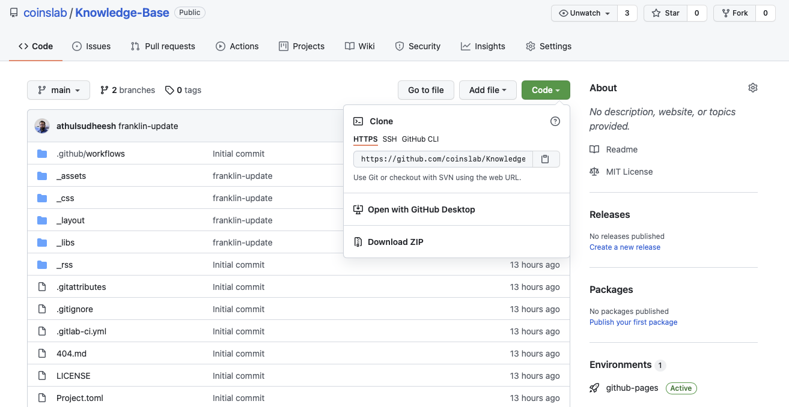The image size is (789, 407).
Task: Open repository Settings tab
Action: [549, 46]
